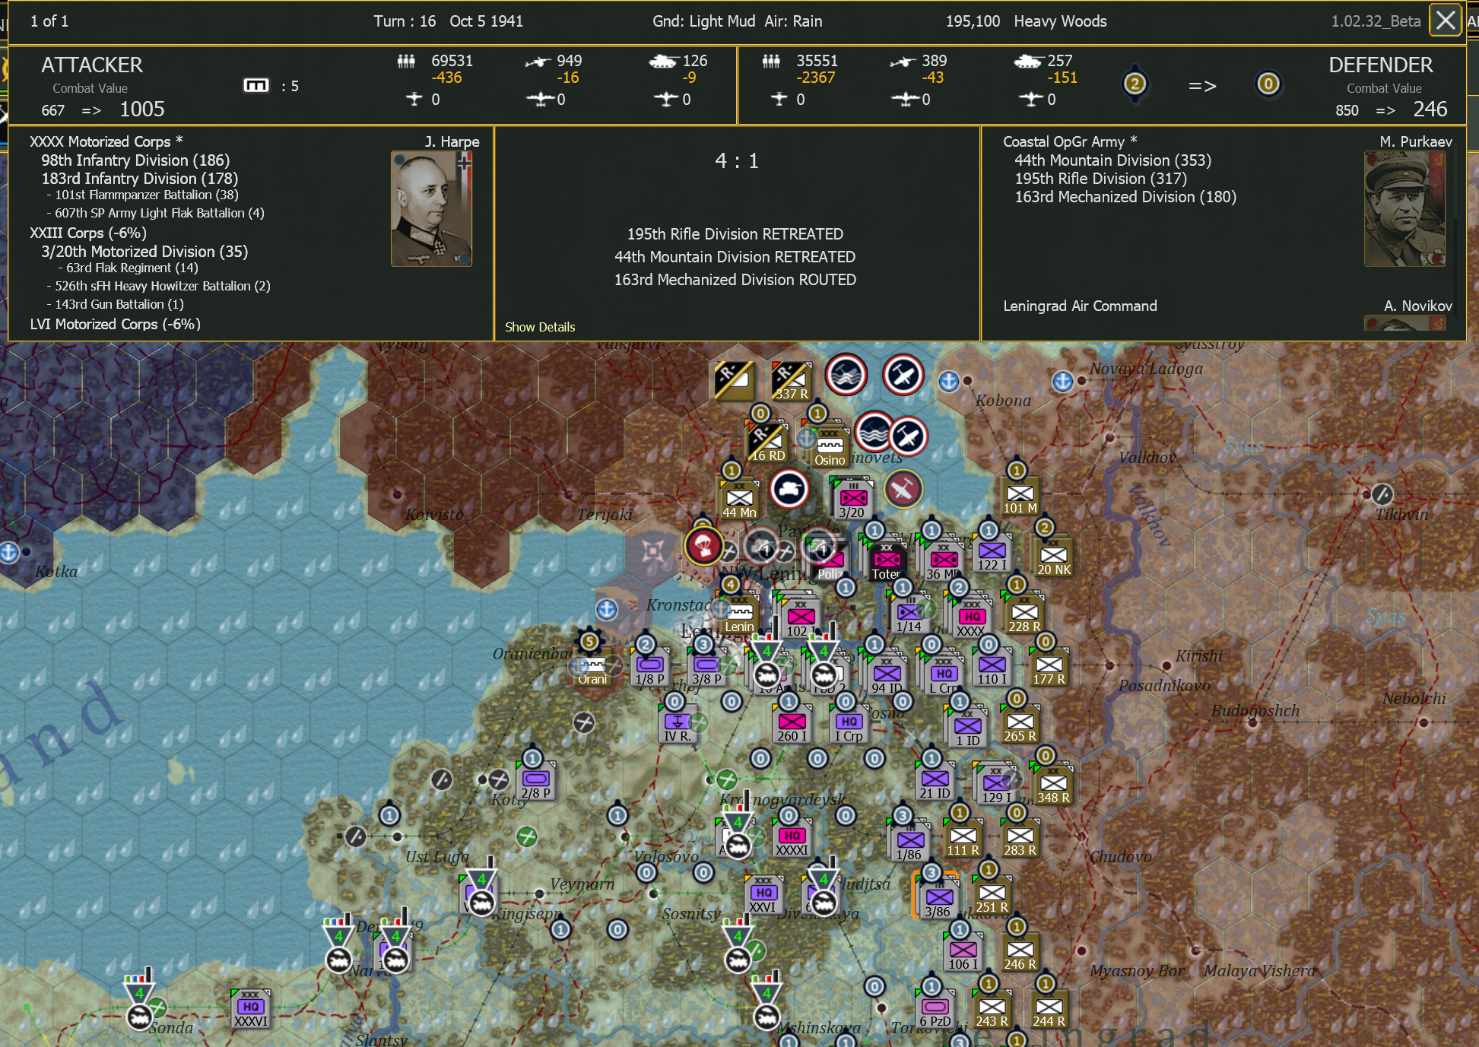Click the red paratrooper airdrop marker
The image size is (1479, 1047).
703,545
